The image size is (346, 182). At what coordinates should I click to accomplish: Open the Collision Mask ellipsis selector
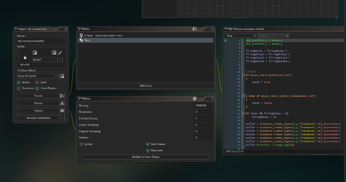(x=56, y=76)
